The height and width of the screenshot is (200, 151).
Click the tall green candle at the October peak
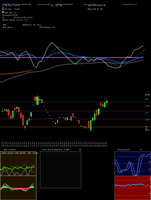point(37,101)
